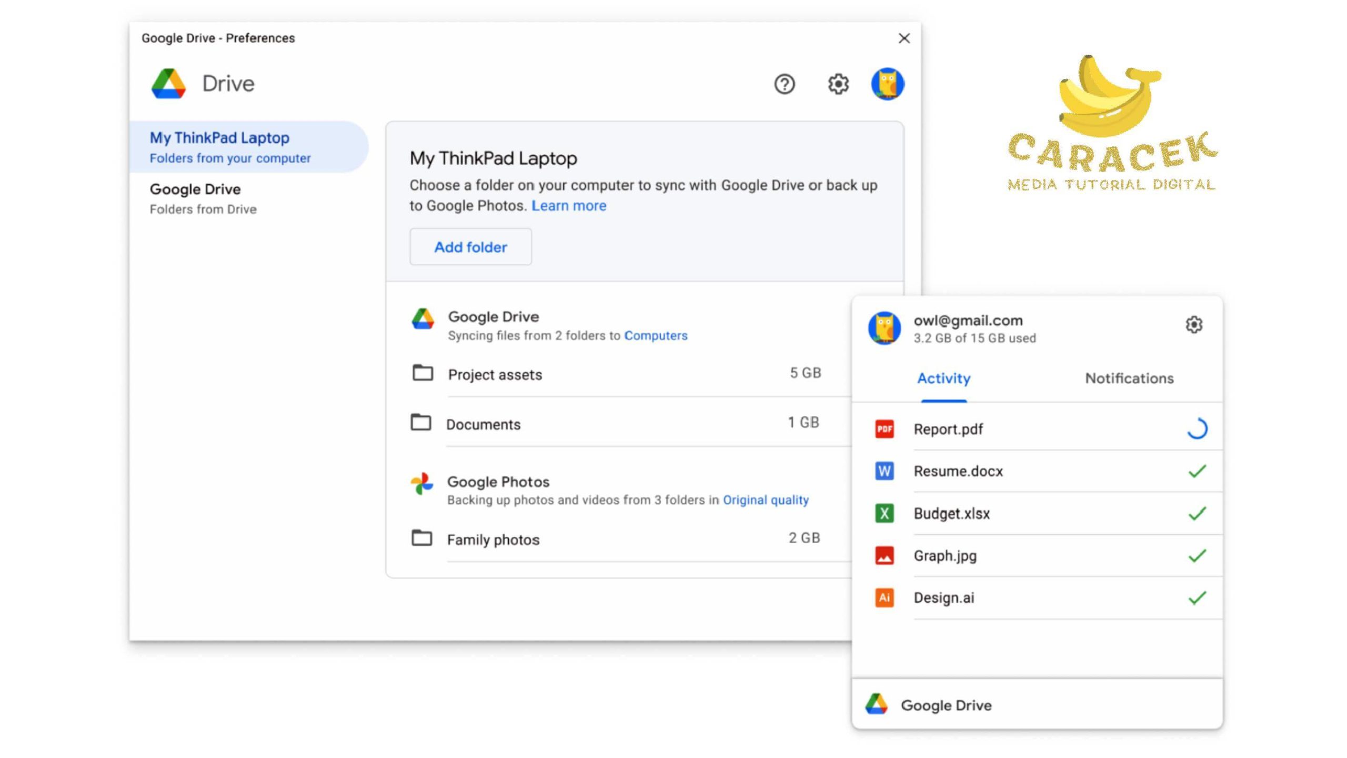Click the Google Photos pinwheel icon
This screenshot has height=758, width=1347.
422,483
